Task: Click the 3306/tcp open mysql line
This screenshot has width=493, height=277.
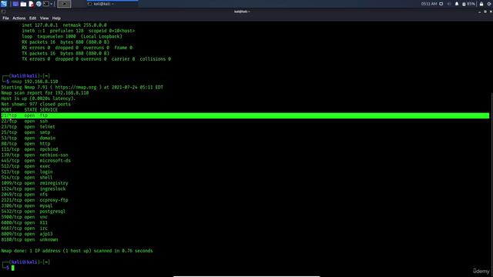Action: (x=27, y=206)
